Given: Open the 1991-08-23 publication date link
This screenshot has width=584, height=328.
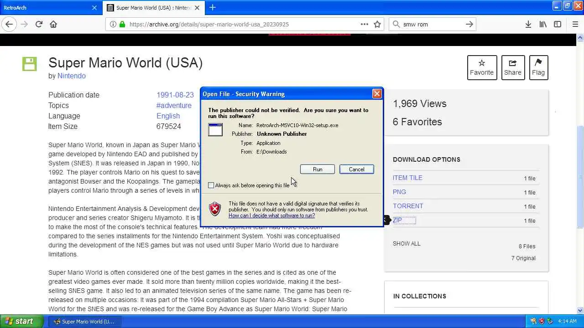Looking at the screenshot, I should coord(175,95).
